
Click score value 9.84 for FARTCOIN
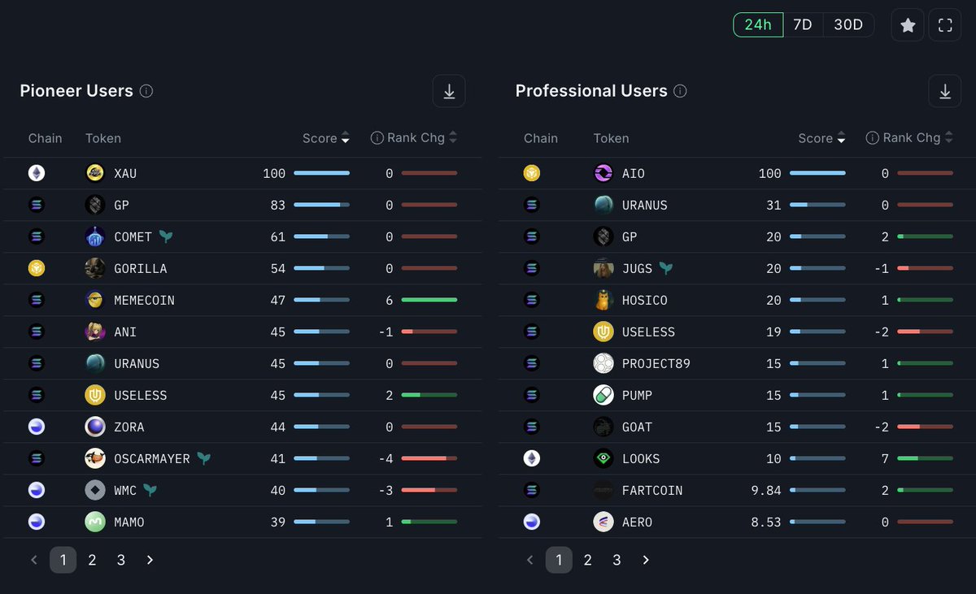766,490
